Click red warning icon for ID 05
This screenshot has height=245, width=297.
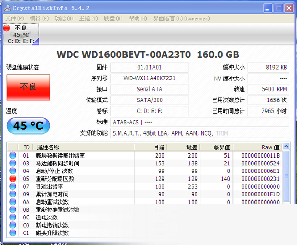click(13, 179)
